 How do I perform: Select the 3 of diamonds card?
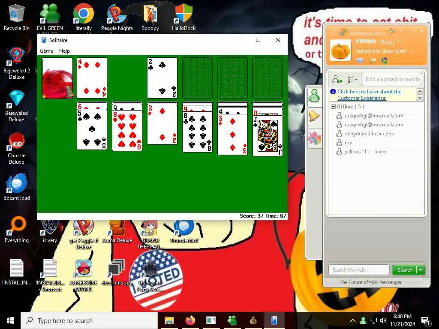[232, 135]
